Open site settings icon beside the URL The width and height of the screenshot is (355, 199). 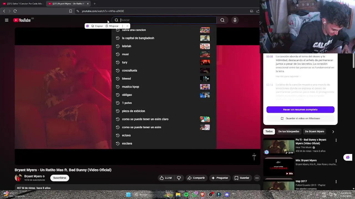(x=78, y=11)
